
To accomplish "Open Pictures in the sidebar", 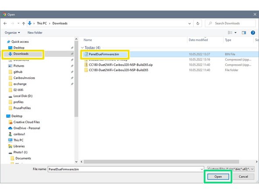I will pos(19,66).
